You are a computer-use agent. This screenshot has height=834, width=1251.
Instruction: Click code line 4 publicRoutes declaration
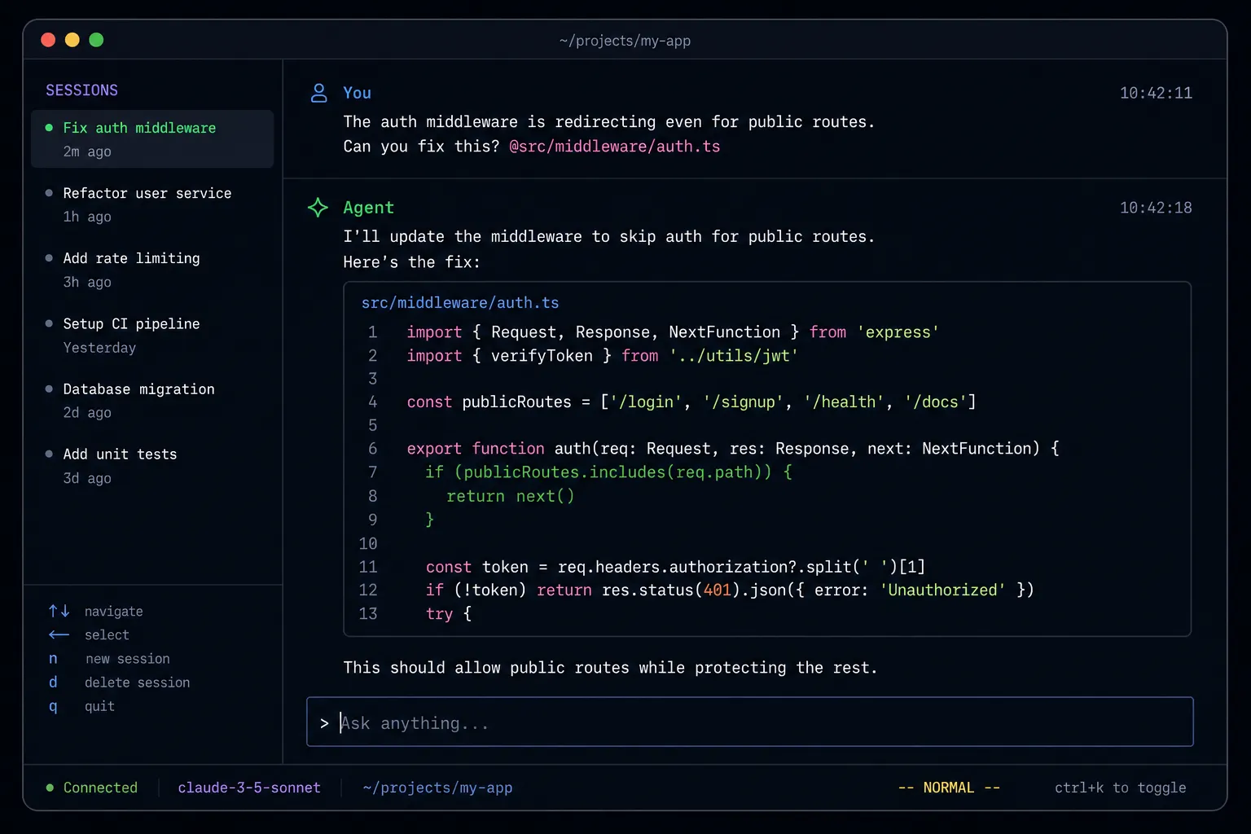coord(691,402)
